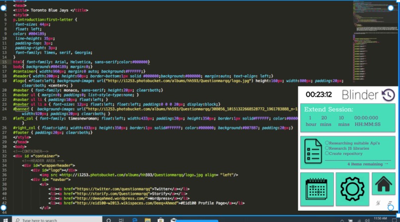The image size is (400, 222).
Task: Place cursor on "p.introduction:first-letter" selector
Action: point(43,20)
